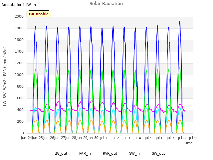This screenshot has width=213, height=160.
Task: Click the 2000 y-axis tick label
Action: [x=19, y=16]
